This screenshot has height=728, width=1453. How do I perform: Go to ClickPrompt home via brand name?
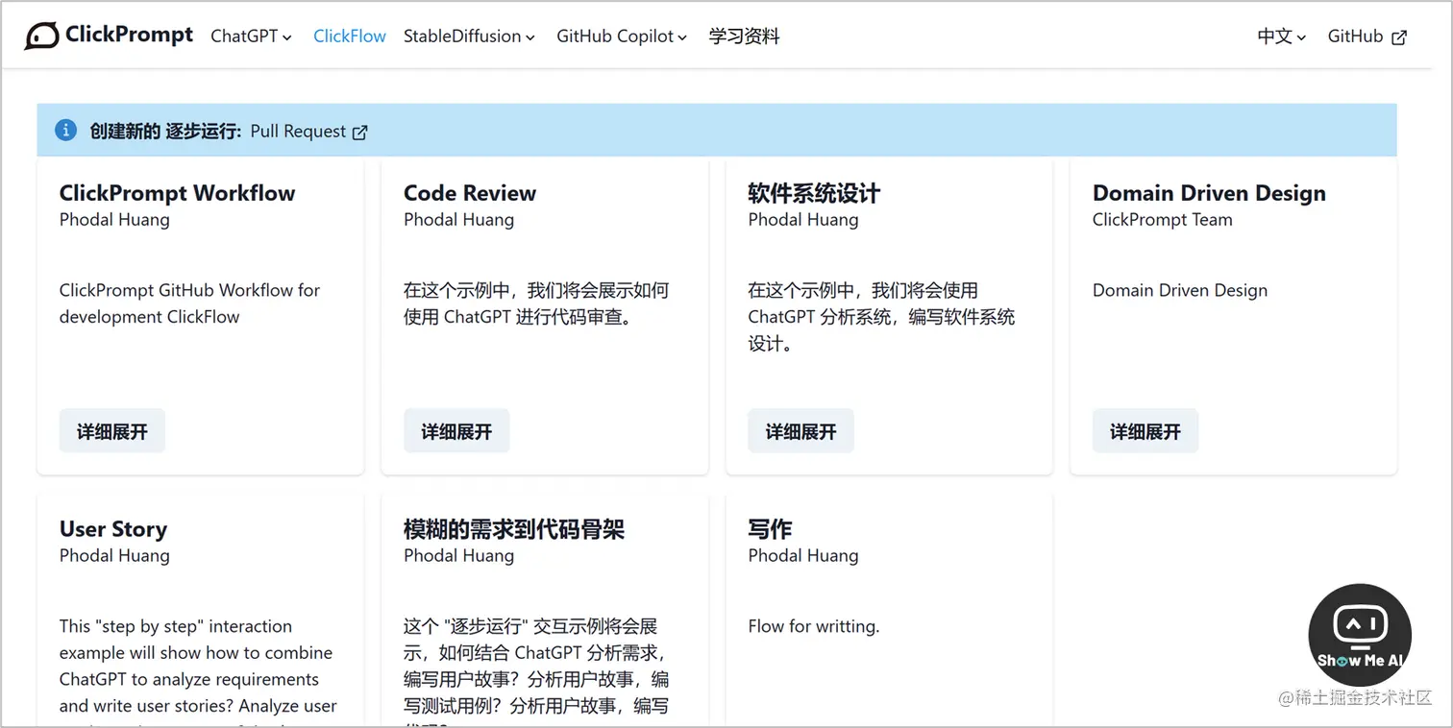[131, 36]
